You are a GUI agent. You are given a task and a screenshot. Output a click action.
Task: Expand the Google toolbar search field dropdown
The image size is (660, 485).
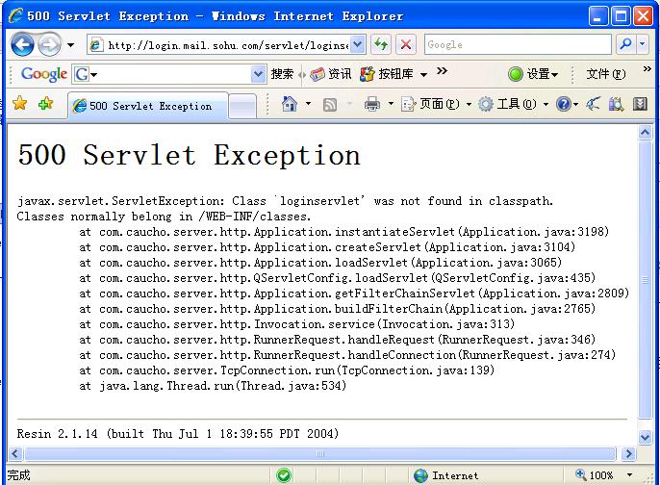[258, 75]
